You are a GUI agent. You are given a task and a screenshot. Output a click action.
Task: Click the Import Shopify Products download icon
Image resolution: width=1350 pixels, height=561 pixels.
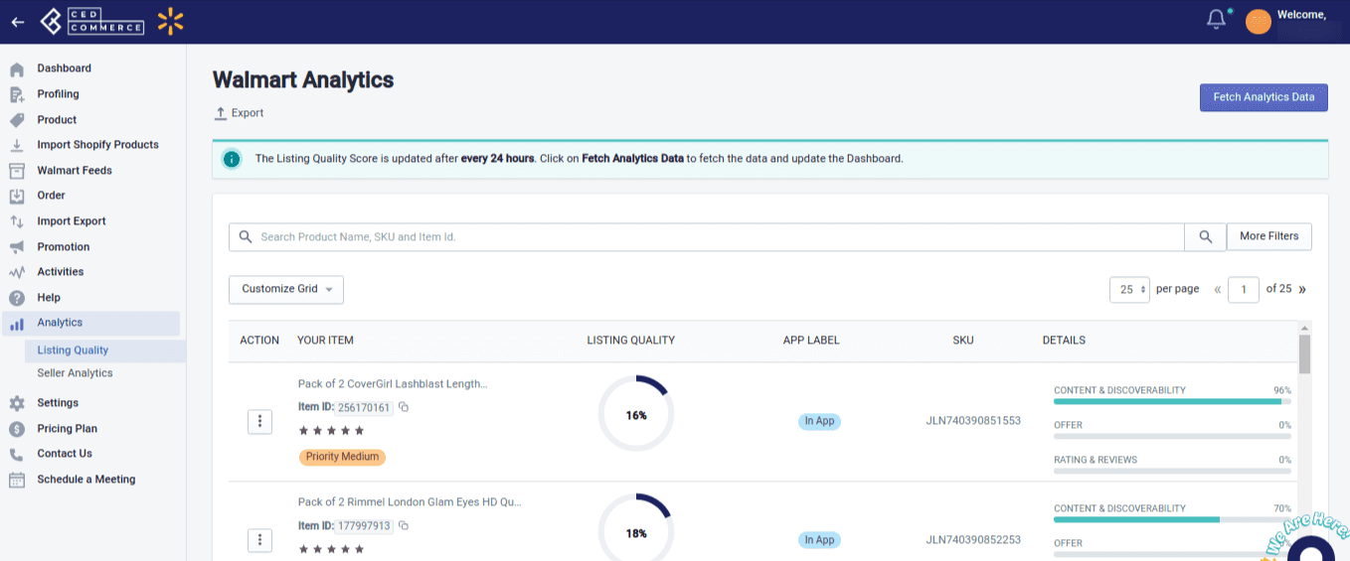17,145
